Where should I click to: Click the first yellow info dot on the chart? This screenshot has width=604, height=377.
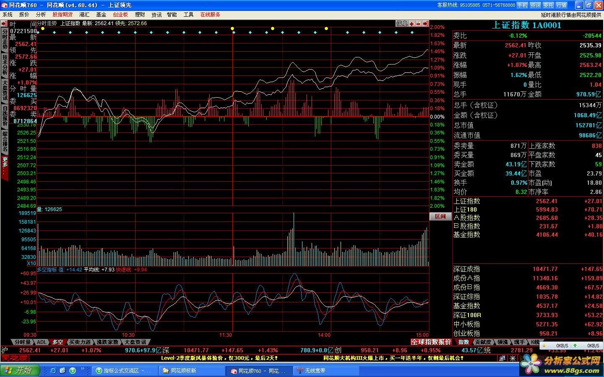(43, 28)
